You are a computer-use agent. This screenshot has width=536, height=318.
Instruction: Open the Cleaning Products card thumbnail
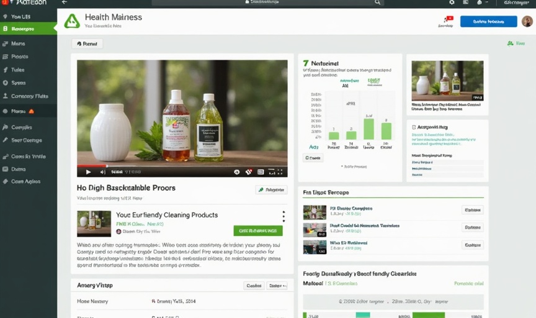click(94, 224)
